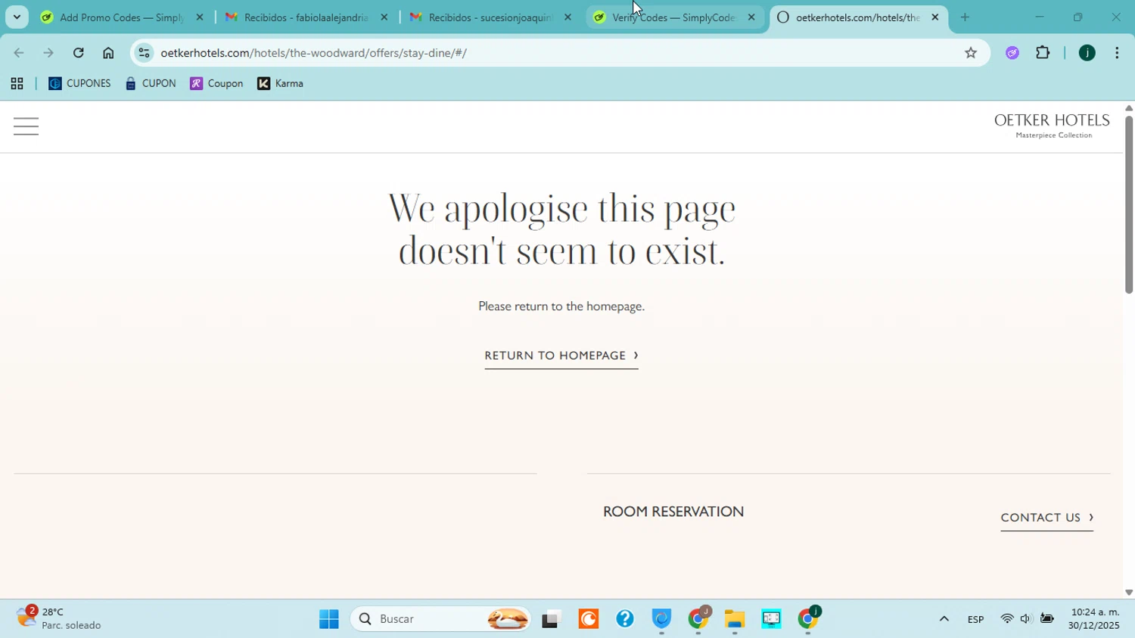
Task: Open Chrome's three-dot menu
Action: pyautogui.click(x=1117, y=53)
